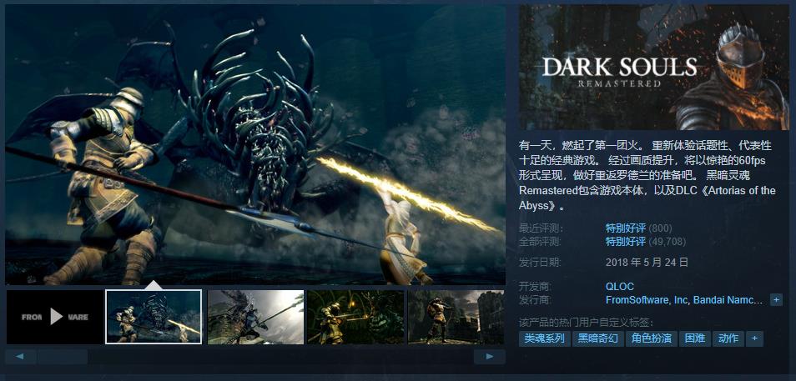The image size is (796, 381).
Task: Select the castle wall knight screenshot thumbnail
Action: tap(456, 317)
